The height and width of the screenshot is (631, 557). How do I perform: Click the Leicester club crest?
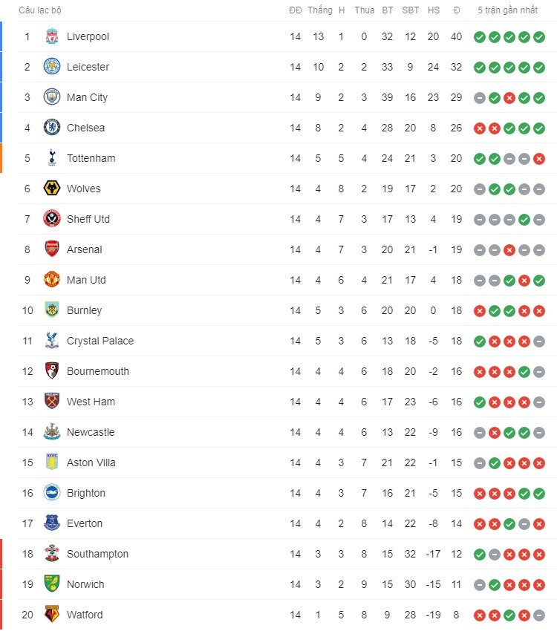51,66
